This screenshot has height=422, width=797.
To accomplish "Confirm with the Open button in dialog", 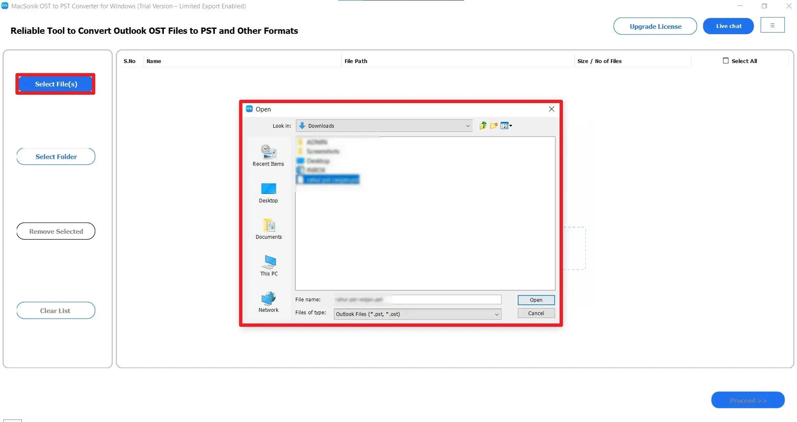I will pyautogui.click(x=536, y=300).
